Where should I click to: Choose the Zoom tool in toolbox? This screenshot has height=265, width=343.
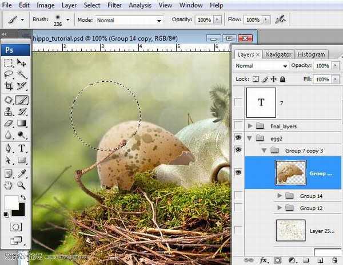[x=22, y=185]
